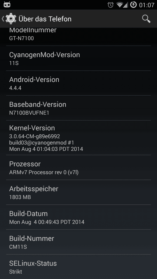Tap the Kernel-Version entry
Image resolution: width=157 pixels, height=279 pixels.
pos(78,138)
